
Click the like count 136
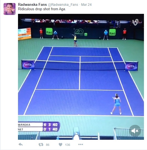click(68, 145)
